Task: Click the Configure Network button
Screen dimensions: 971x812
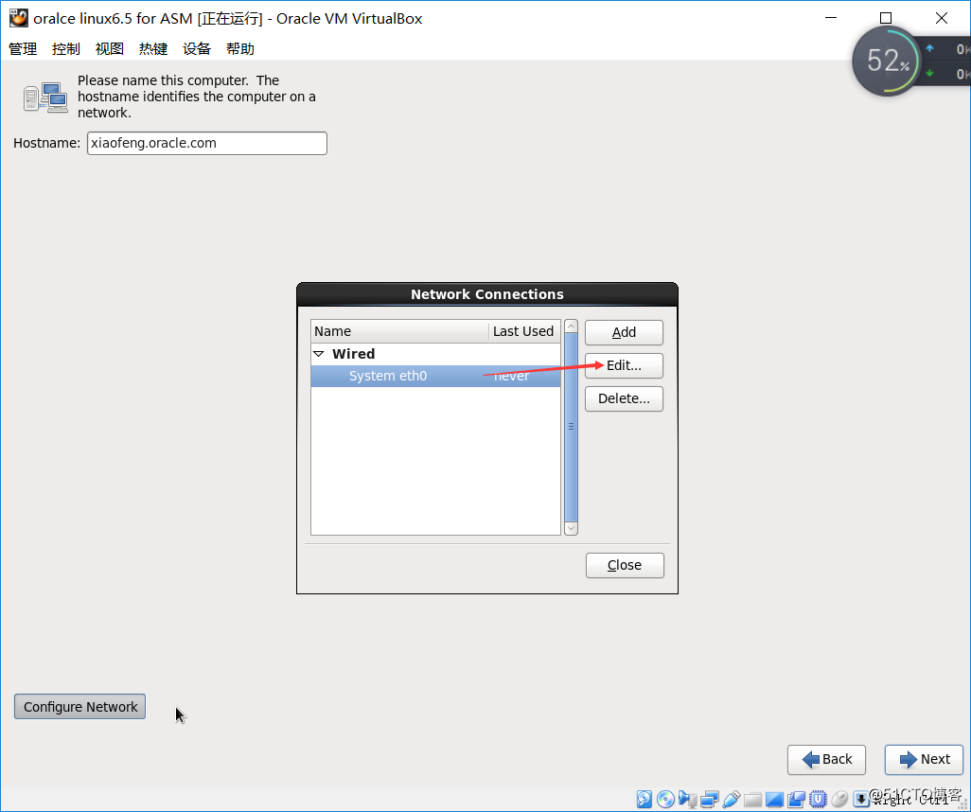Action: (79, 707)
